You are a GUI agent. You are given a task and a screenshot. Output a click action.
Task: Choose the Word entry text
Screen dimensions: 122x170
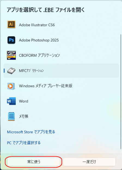point(24,101)
